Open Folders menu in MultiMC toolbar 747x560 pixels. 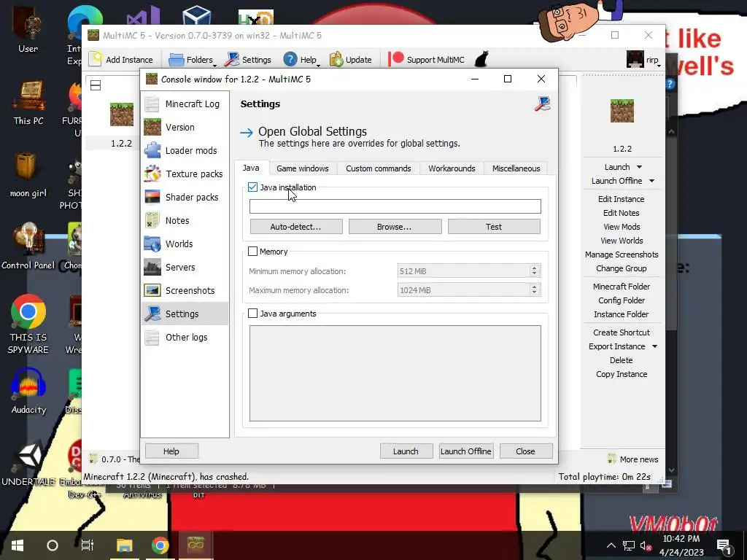[193, 60]
